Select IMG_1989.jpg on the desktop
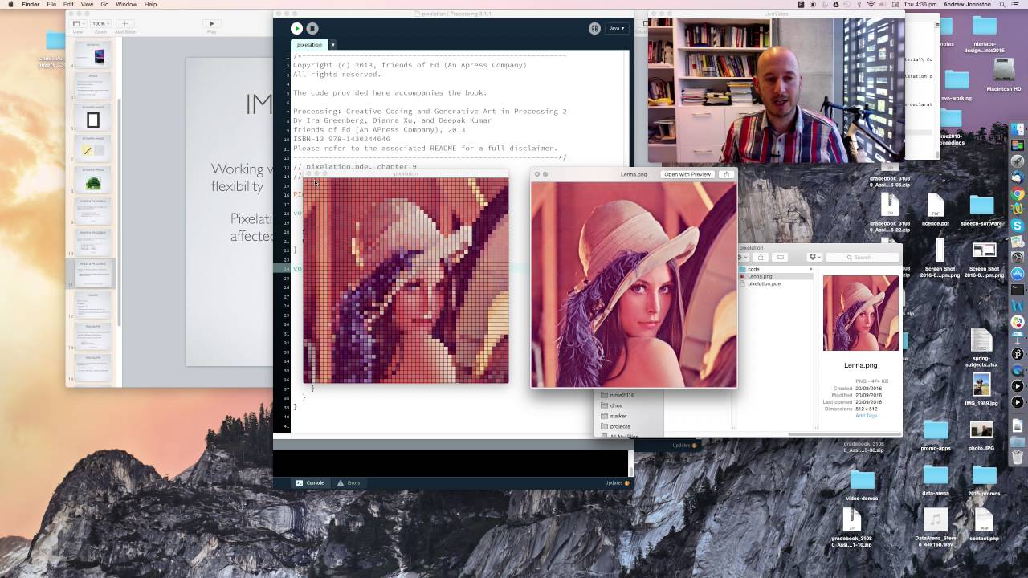Image resolution: width=1028 pixels, height=578 pixels. point(981,389)
